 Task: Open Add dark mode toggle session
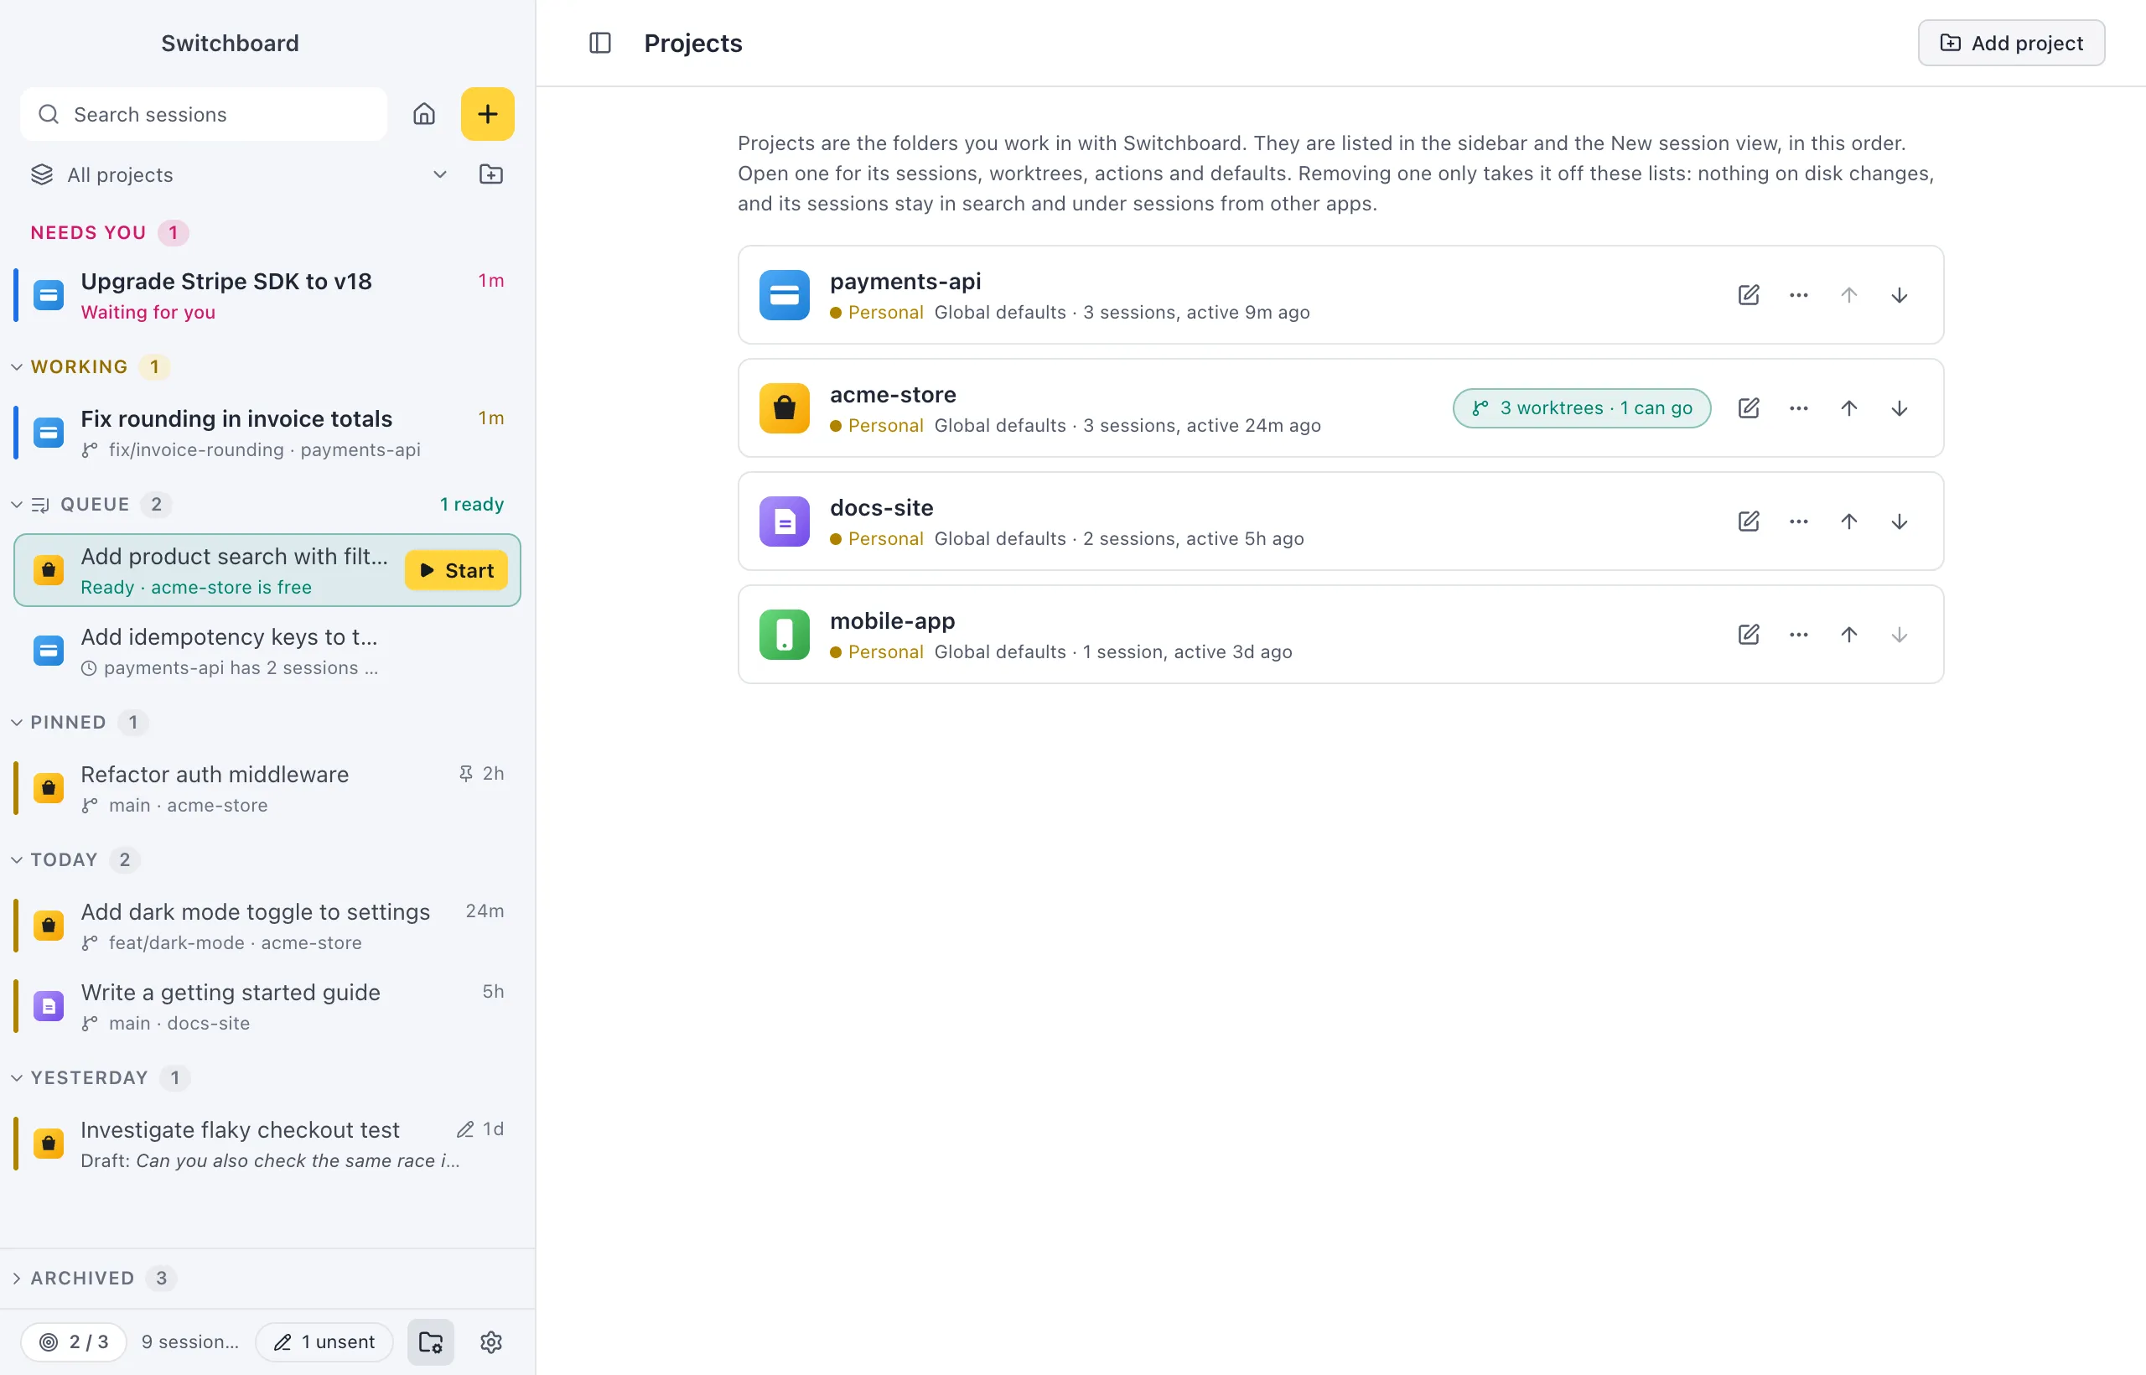267,926
